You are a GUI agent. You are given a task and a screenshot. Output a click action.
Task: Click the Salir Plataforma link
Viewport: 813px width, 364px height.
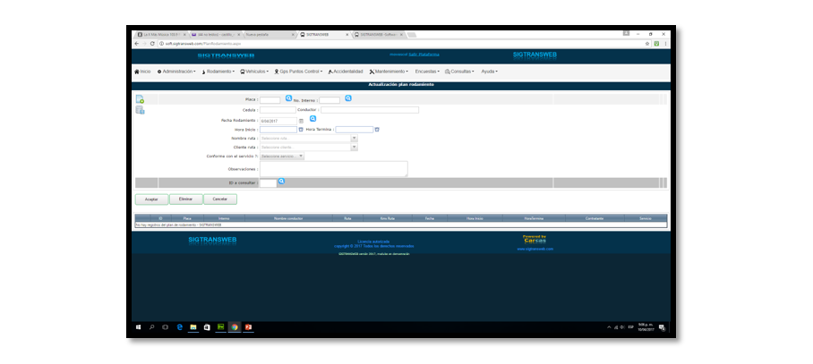(x=424, y=54)
